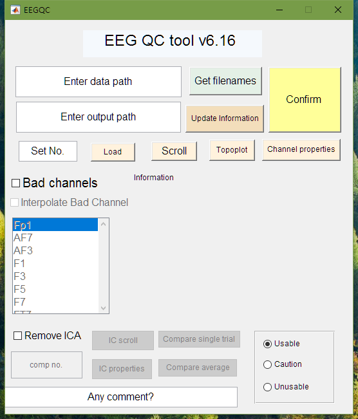
Task: Close the EEGQC window
Action: tap(338, 10)
